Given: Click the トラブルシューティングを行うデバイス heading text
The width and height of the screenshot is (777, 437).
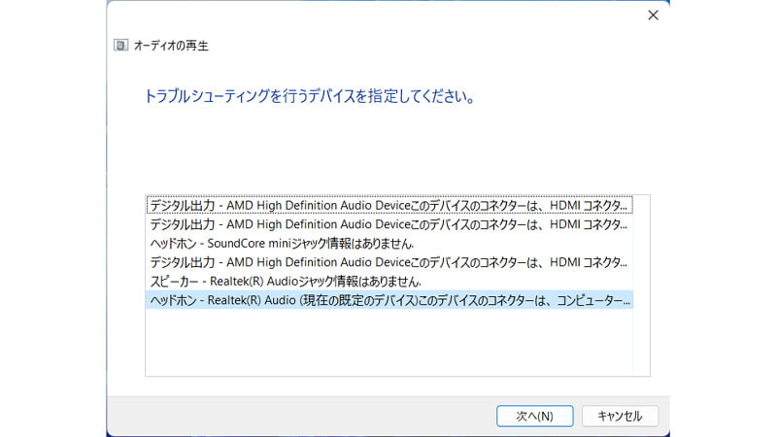Looking at the screenshot, I should click(308, 98).
